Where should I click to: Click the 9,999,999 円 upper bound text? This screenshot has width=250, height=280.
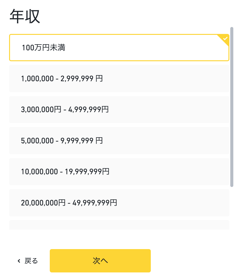pos(82,141)
